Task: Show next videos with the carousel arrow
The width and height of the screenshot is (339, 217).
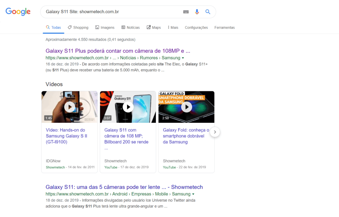Action: tap(215, 132)
